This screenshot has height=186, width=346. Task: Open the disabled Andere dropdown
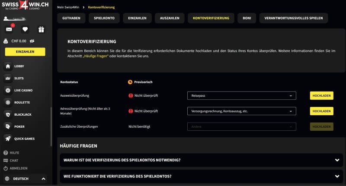pos(242,126)
